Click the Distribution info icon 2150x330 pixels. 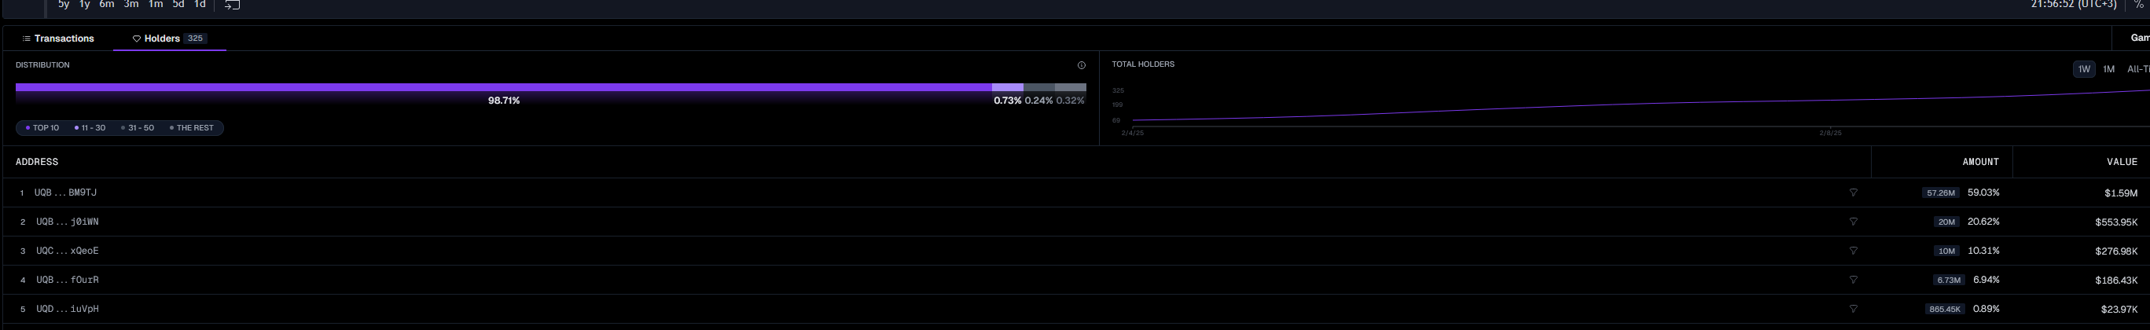pyautogui.click(x=1081, y=65)
